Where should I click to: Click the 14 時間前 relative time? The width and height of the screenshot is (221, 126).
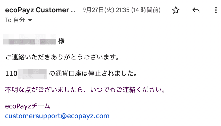[146, 10]
